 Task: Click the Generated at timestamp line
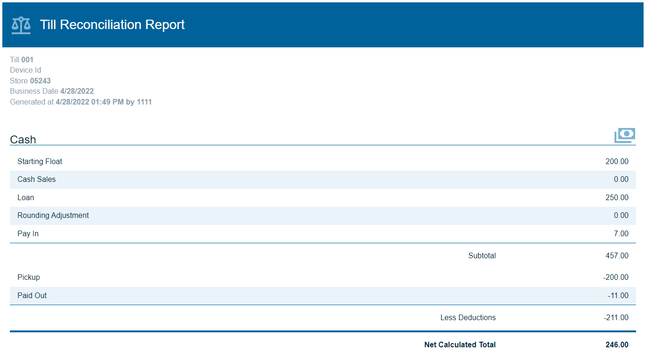click(81, 102)
